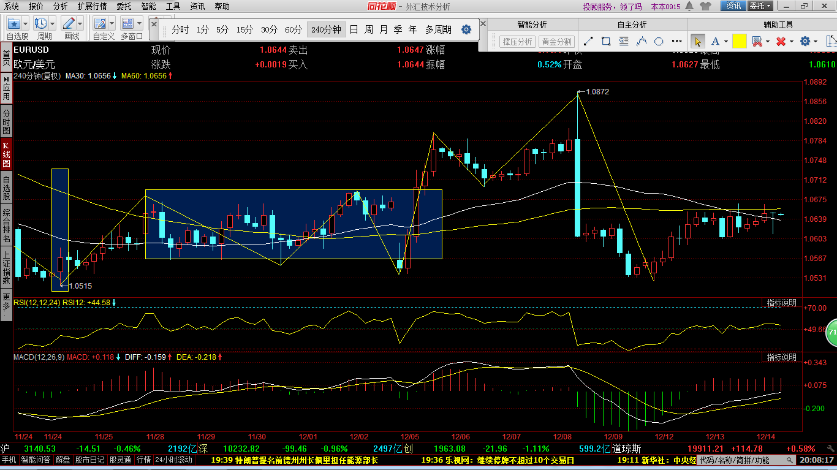Switch to 5分 period

222,29
